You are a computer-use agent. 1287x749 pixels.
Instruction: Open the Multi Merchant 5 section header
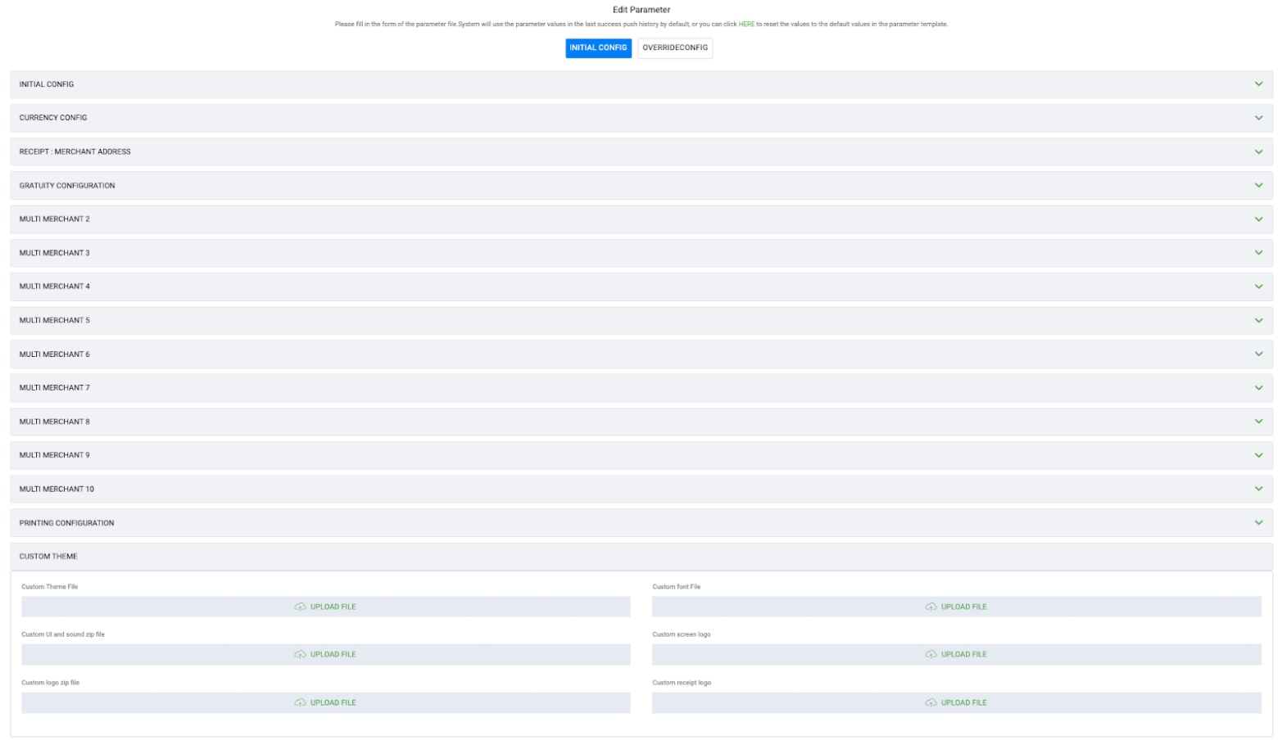(x=641, y=320)
